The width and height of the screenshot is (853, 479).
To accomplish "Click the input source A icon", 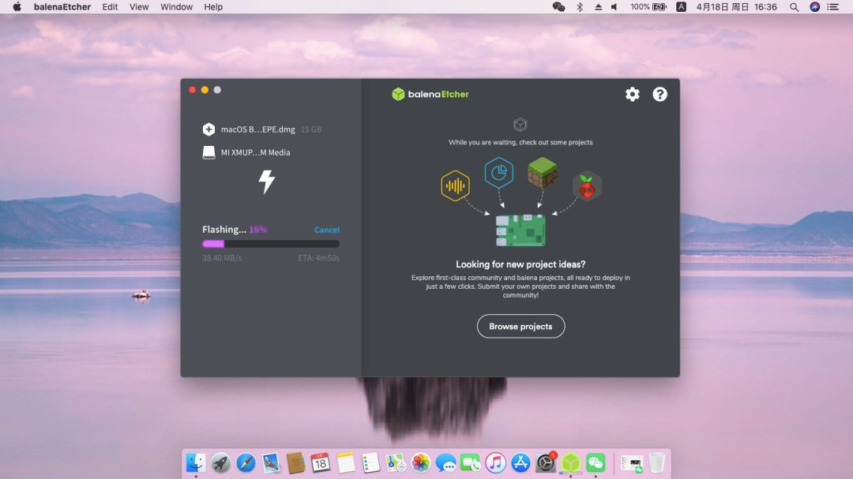I will [x=681, y=6].
